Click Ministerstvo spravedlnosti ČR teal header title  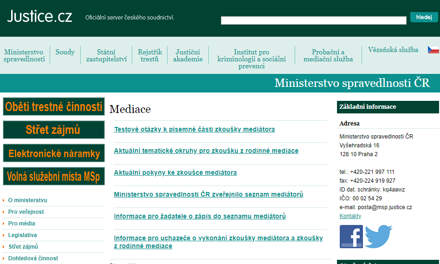(x=352, y=83)
